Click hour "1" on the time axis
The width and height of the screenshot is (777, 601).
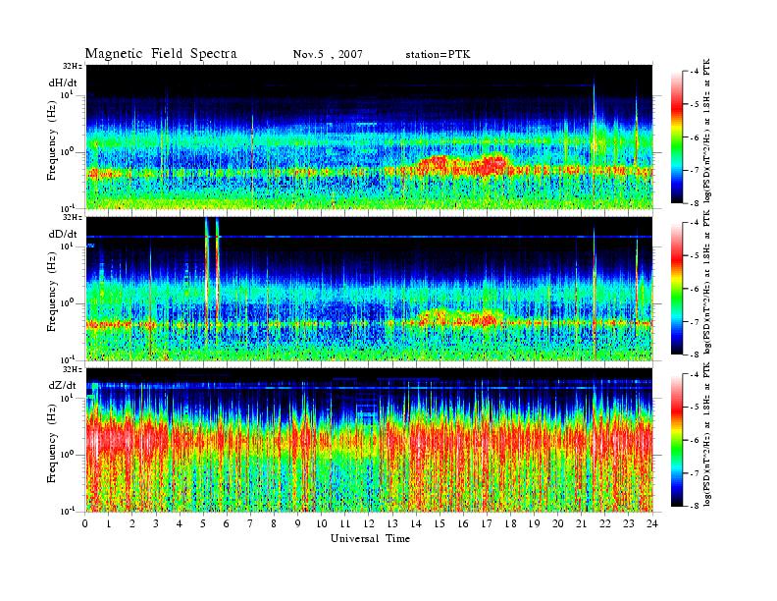click(109, 523)
